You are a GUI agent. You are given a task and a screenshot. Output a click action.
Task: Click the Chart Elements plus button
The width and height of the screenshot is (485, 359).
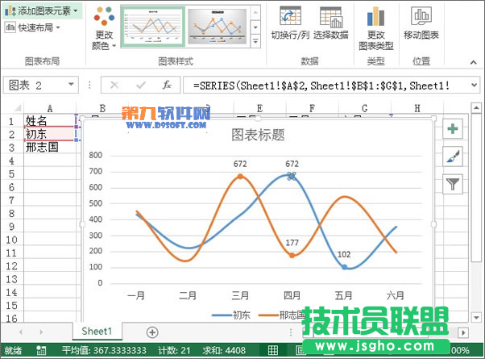point(453,128)
